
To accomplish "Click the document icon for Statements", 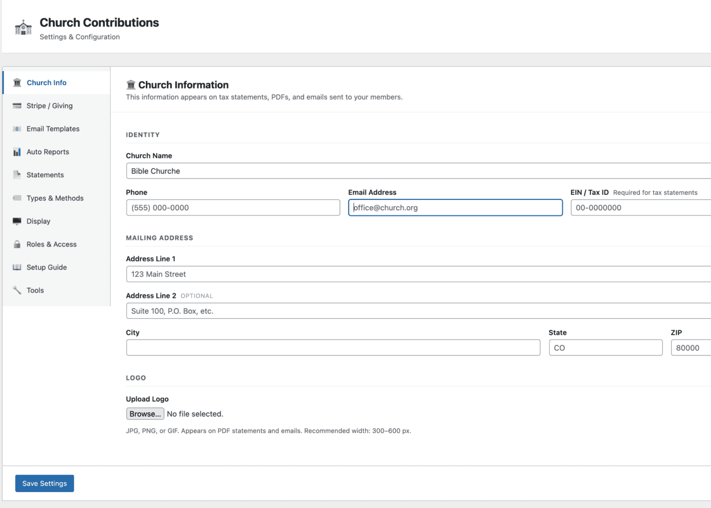I will [x=17, y=175].
